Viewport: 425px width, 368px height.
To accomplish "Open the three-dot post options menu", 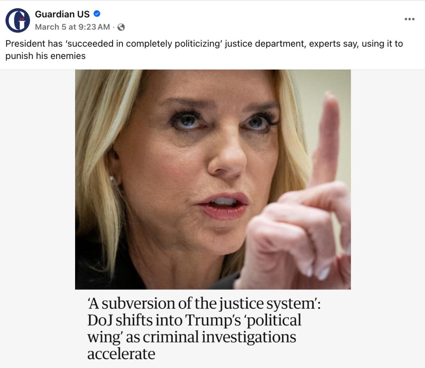I will [x=409, y=19].
